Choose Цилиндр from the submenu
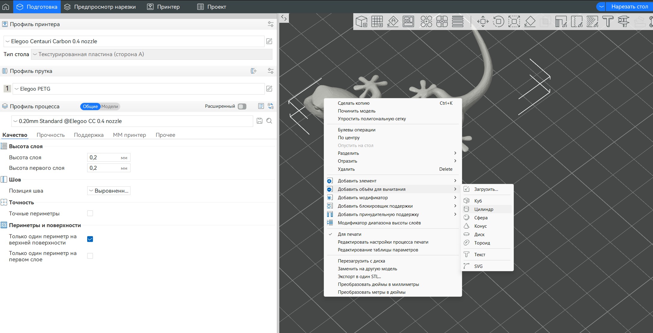This screenshot has width=653, height=333. pyautogui.click(x=483, y=209)
